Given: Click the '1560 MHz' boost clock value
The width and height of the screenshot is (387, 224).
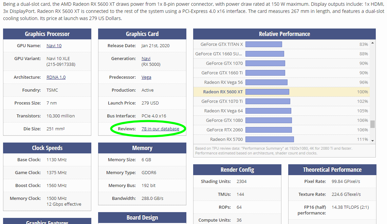Looking at the screenshot, I should [56, 186].
